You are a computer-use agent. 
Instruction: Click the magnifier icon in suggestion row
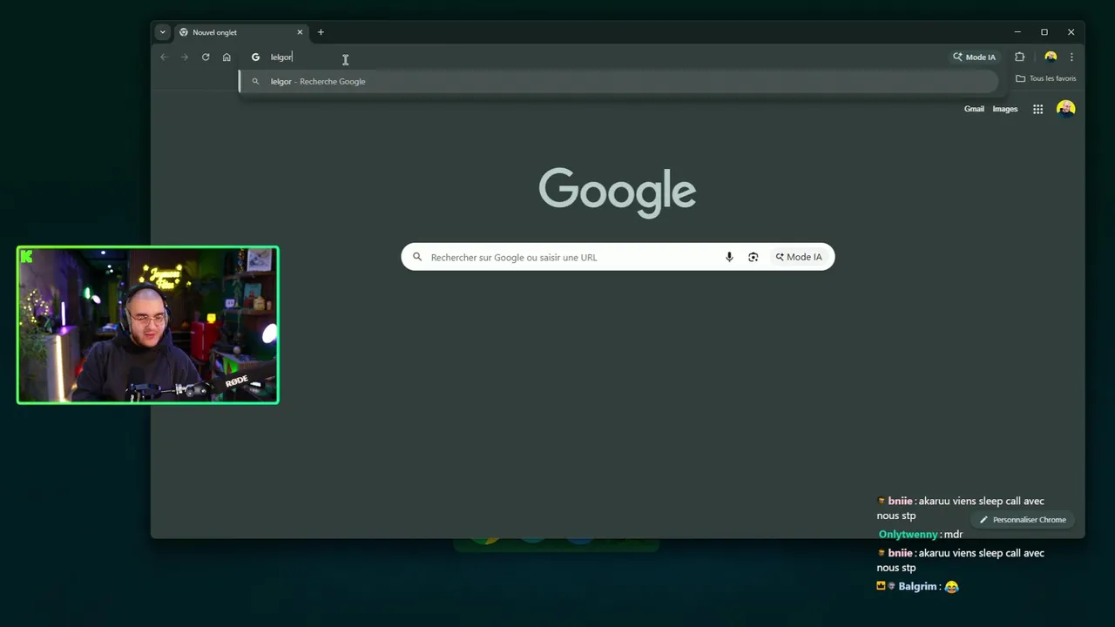click(255, 82)
